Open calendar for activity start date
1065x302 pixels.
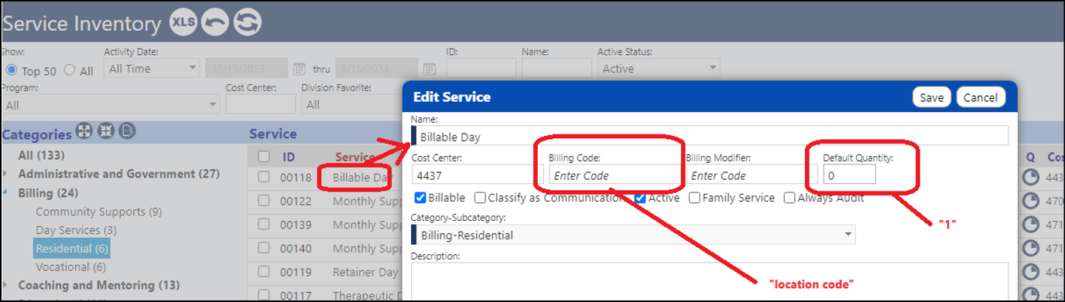click(300, 69)
